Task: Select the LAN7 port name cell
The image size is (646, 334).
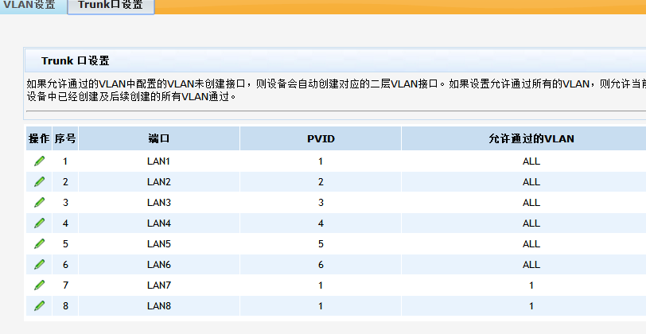Action: (159, 285)
